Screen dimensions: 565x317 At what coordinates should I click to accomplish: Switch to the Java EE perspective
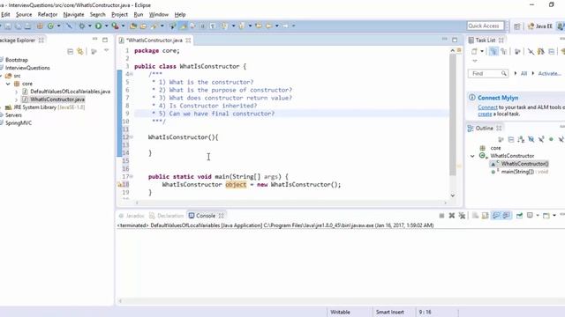[539, 26]
